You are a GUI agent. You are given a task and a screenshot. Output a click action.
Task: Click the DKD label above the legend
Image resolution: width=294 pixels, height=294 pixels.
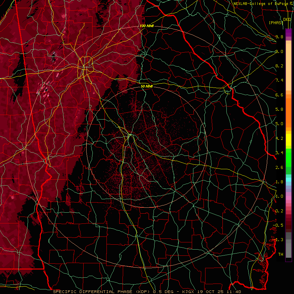[287, 20]
